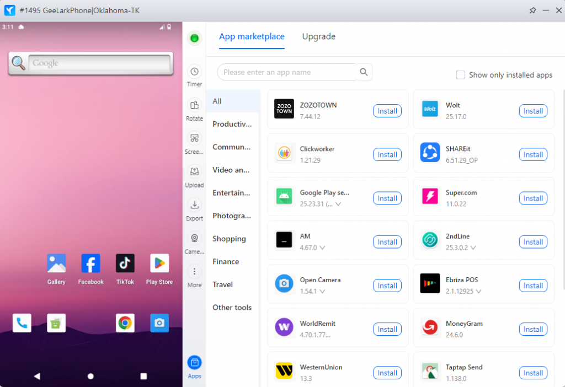
Task: Click the SHAREit app icon
Action: [x=429, y=152]
